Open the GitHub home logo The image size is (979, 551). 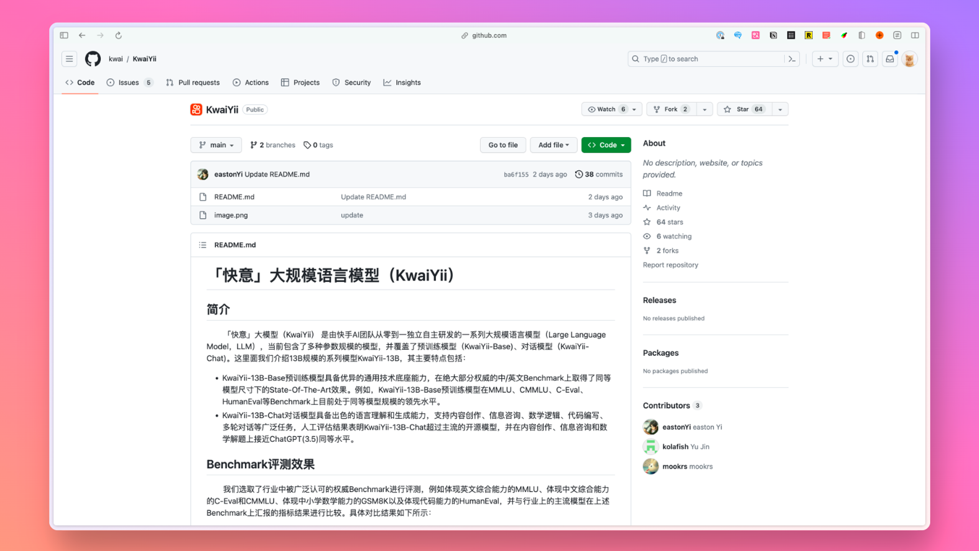pos(93,59)
